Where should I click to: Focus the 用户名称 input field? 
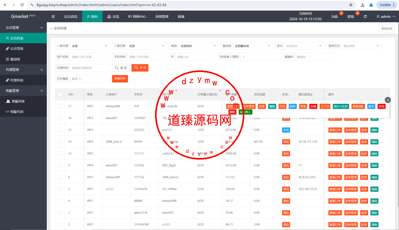(90, 57)
